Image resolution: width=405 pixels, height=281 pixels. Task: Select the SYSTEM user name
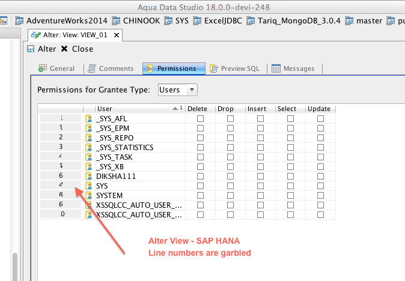point(109,195)
